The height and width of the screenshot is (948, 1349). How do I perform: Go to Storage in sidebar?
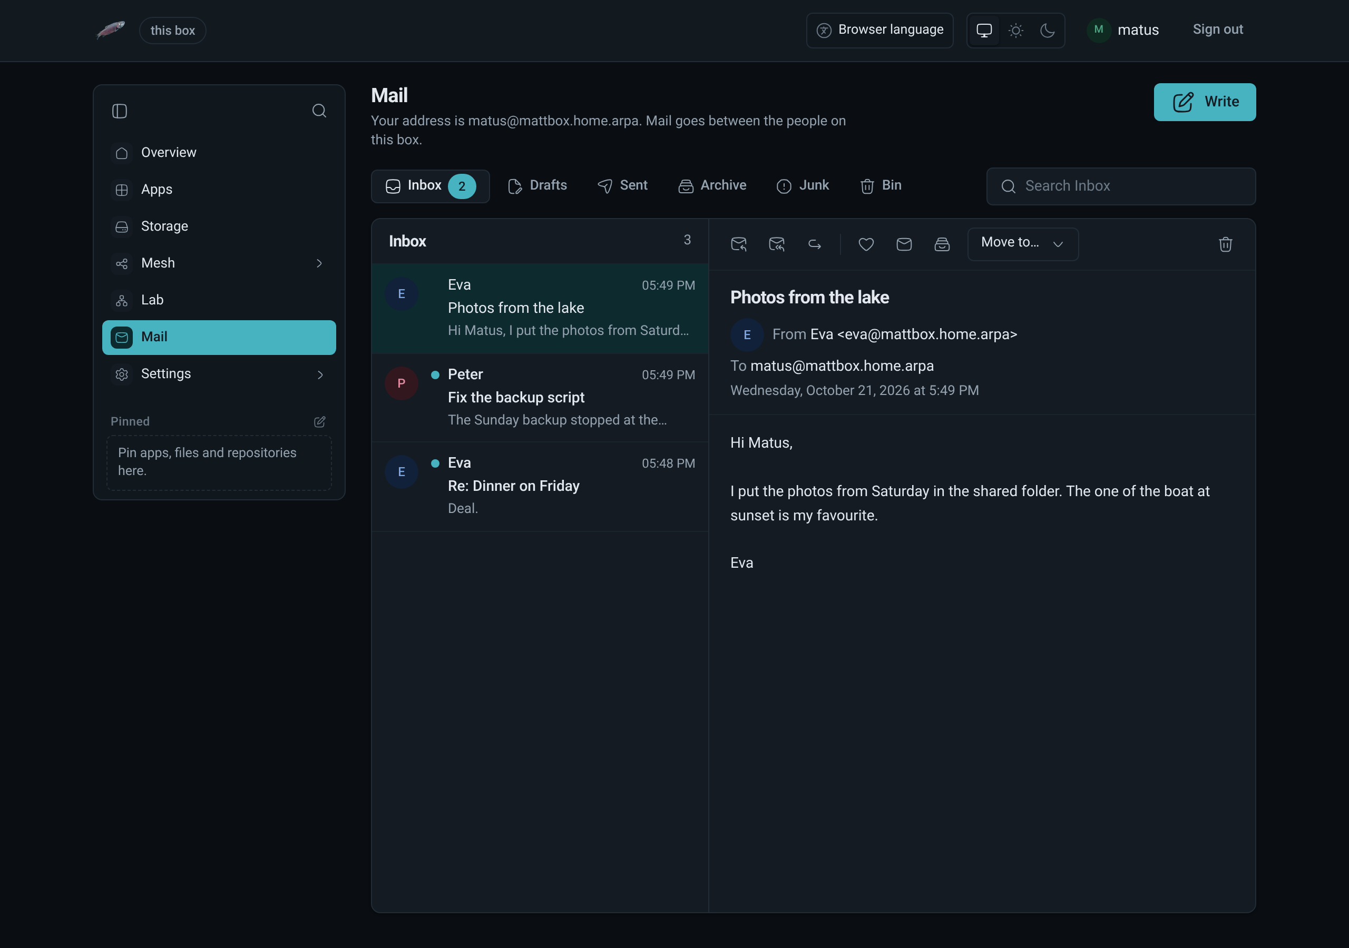(x=219, y=226)
